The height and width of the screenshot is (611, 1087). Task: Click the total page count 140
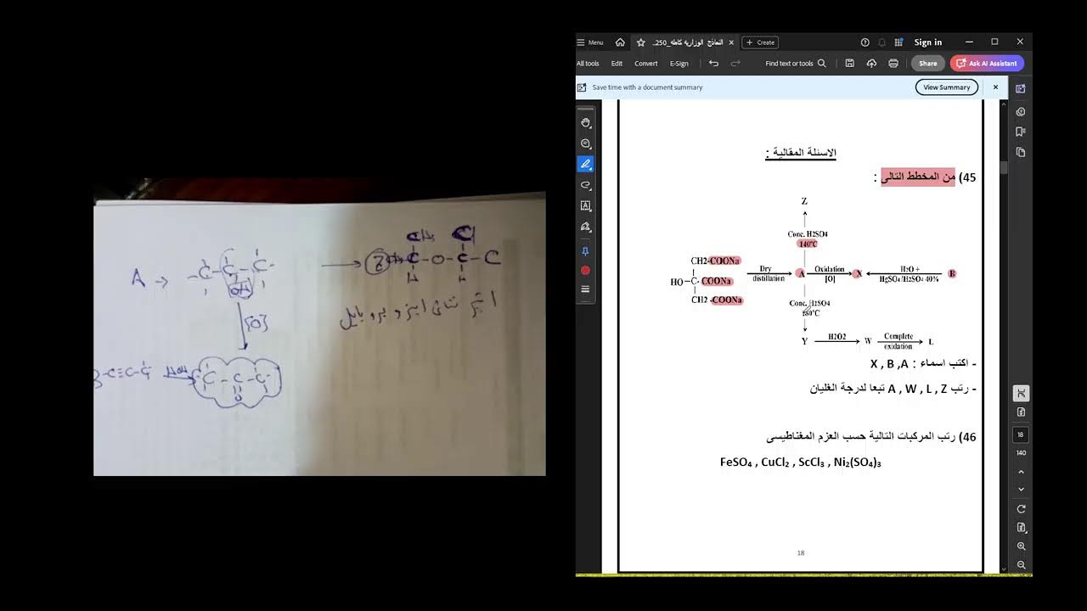pyautogui.click(x=1021, y=453)
